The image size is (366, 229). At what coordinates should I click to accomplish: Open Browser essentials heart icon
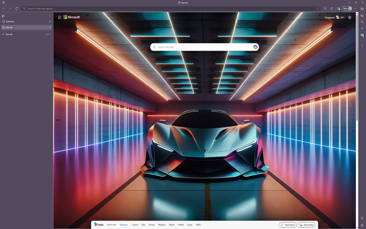point(339,9)
